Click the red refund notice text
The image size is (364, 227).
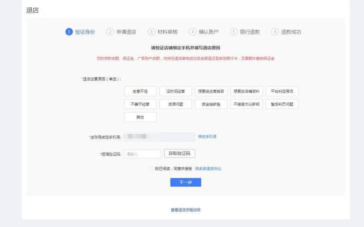click(186, 59)
